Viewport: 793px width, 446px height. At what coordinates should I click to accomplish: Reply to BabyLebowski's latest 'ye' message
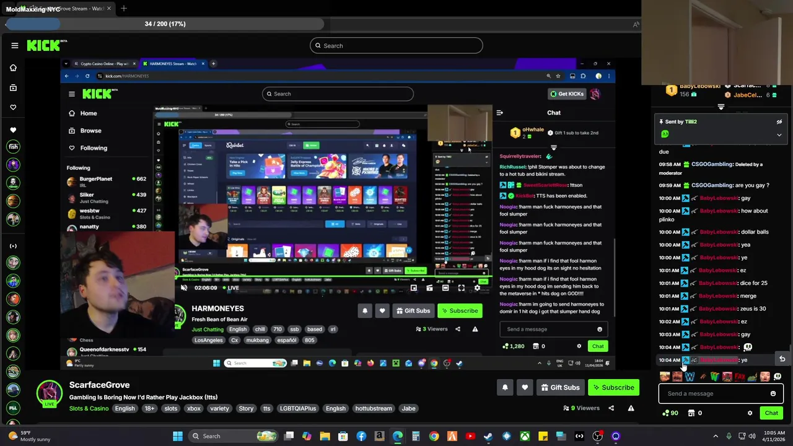click(782, 359)
